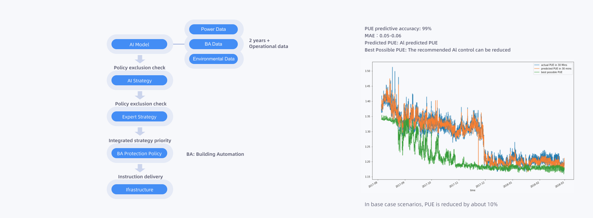
Task: Click the Expert Strategy block
Action: point(139,117)
